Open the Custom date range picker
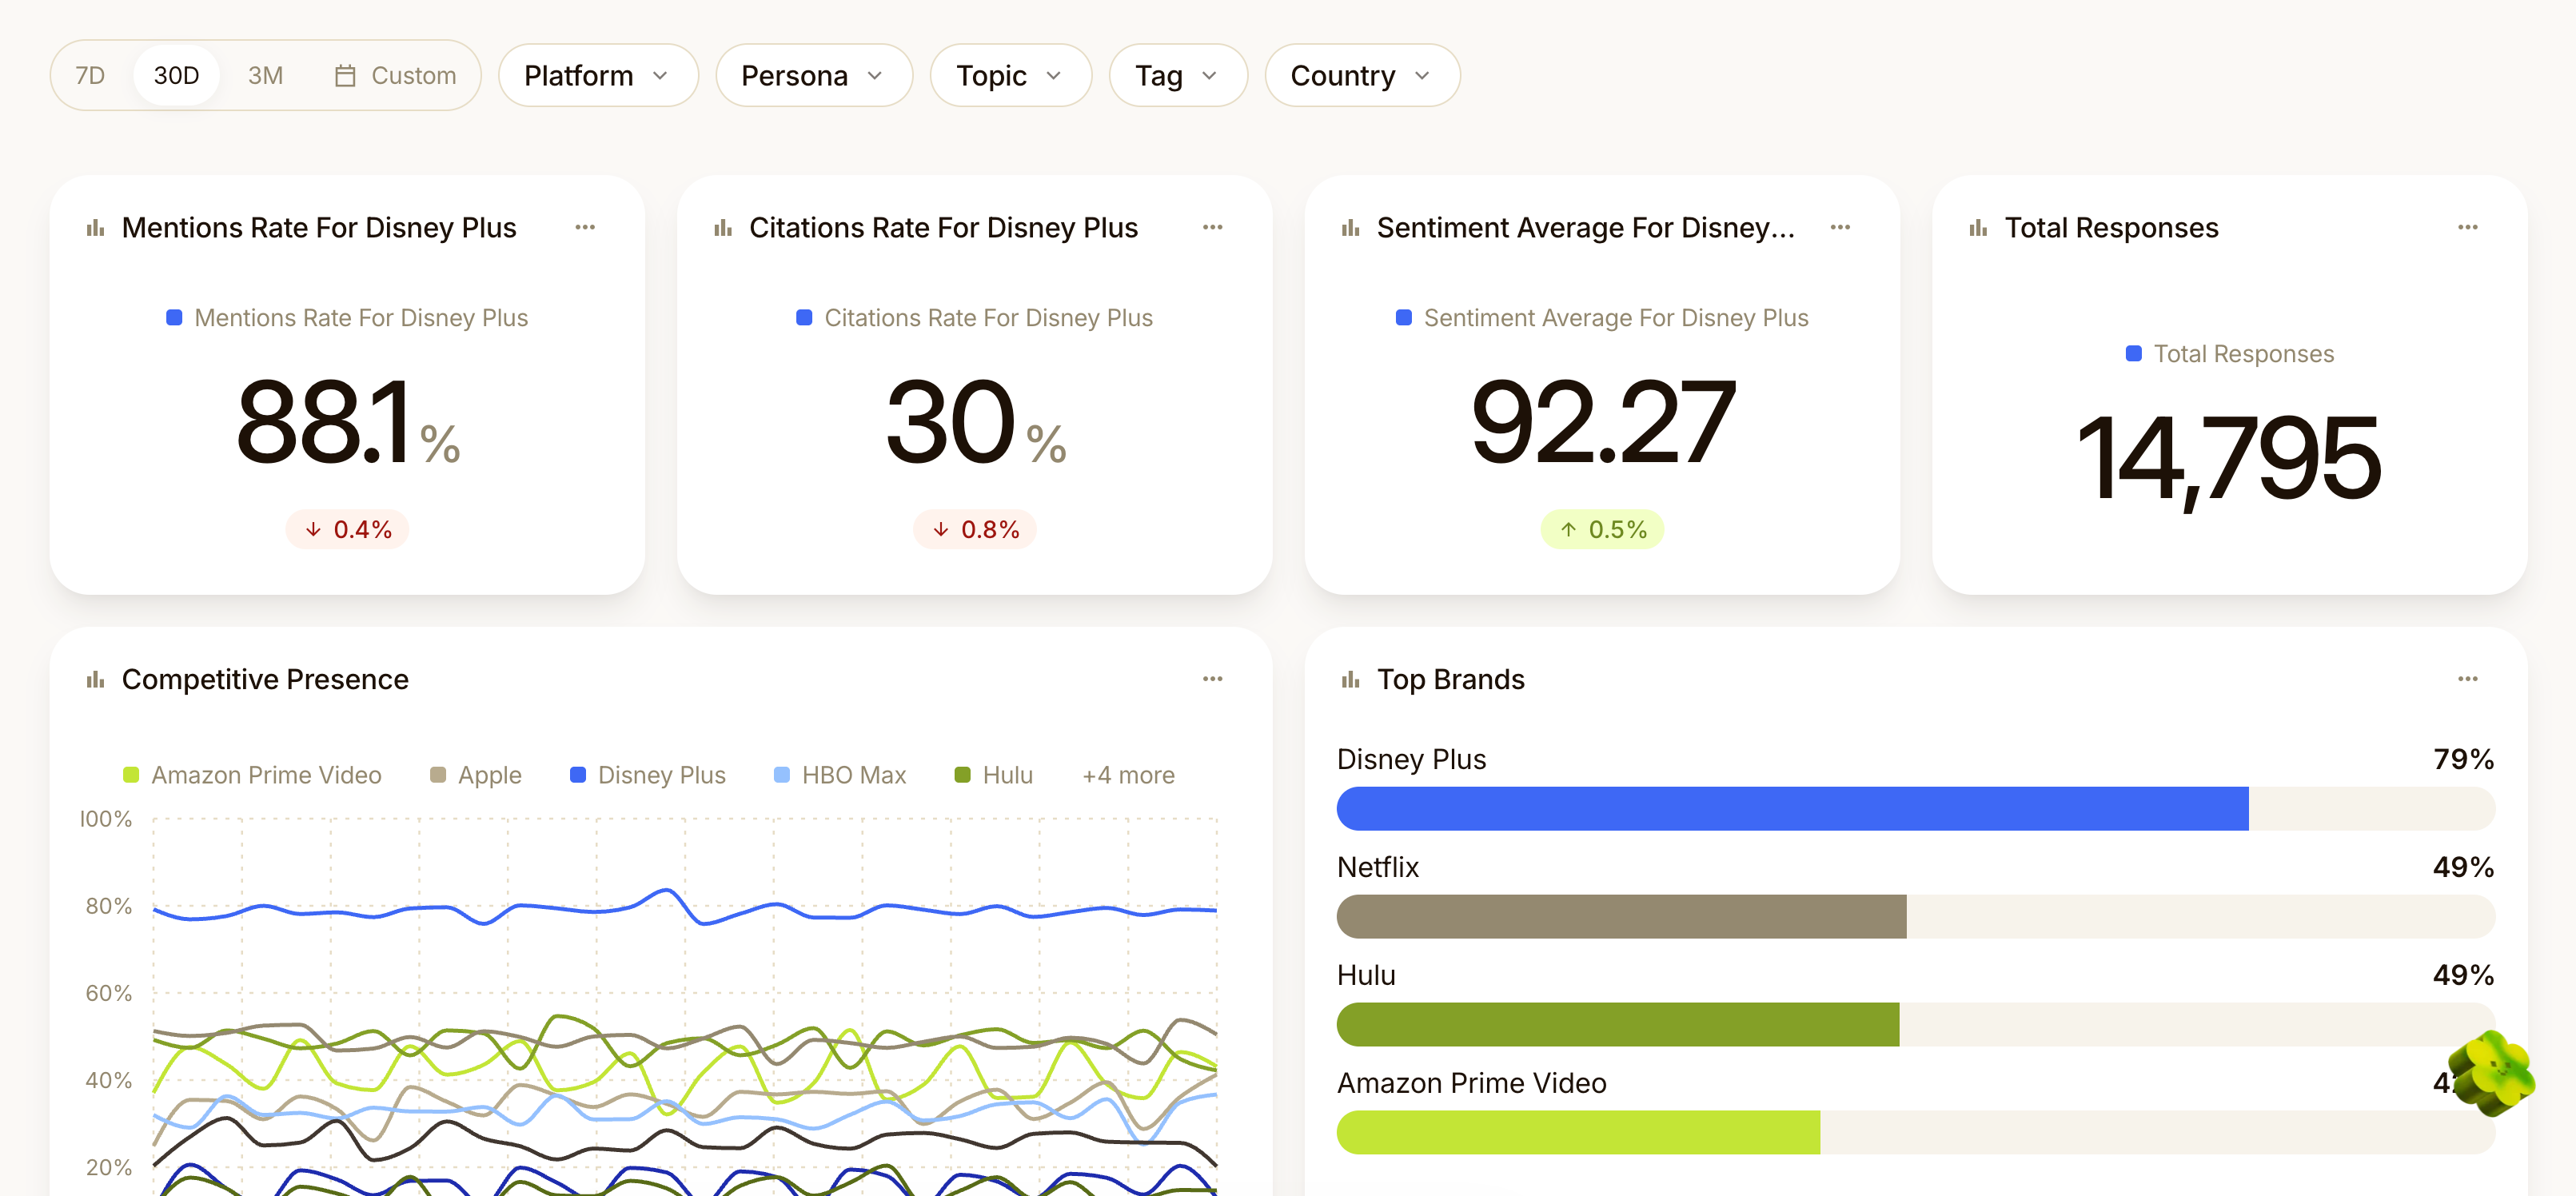 395,76
